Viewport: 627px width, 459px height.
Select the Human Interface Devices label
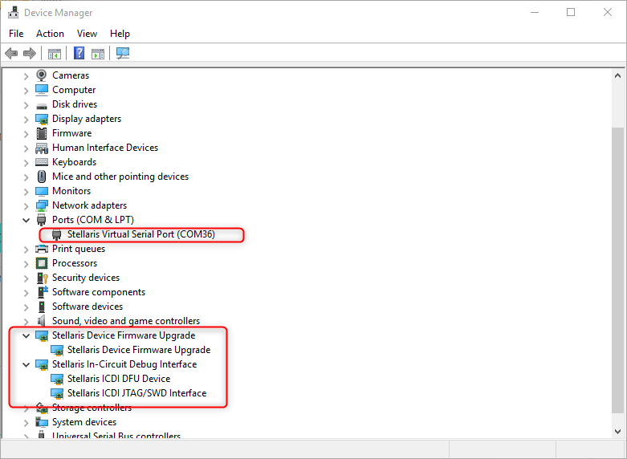[104, 148]
